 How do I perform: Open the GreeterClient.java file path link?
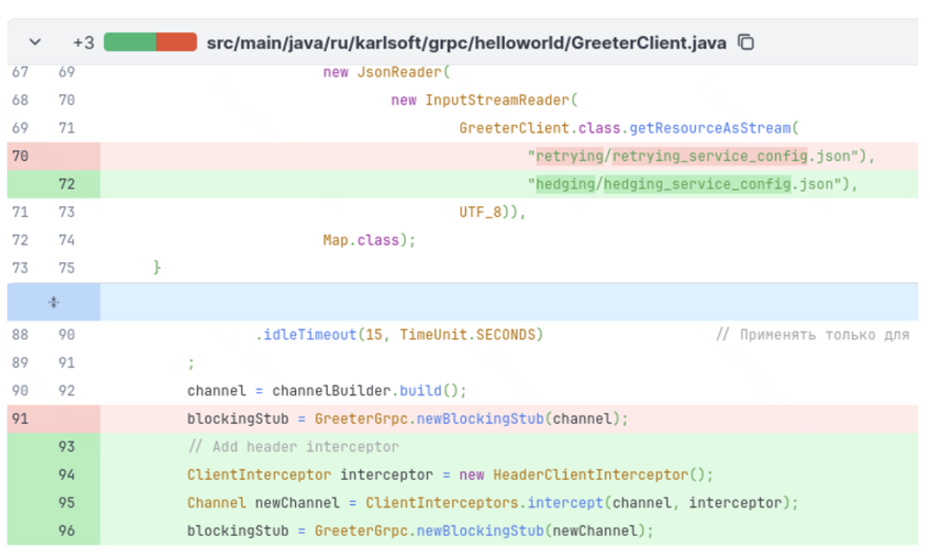pos(466,42)
